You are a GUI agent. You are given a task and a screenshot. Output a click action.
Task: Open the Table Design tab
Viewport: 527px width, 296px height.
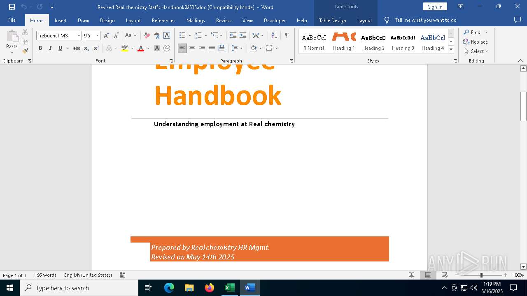[332, 21]
